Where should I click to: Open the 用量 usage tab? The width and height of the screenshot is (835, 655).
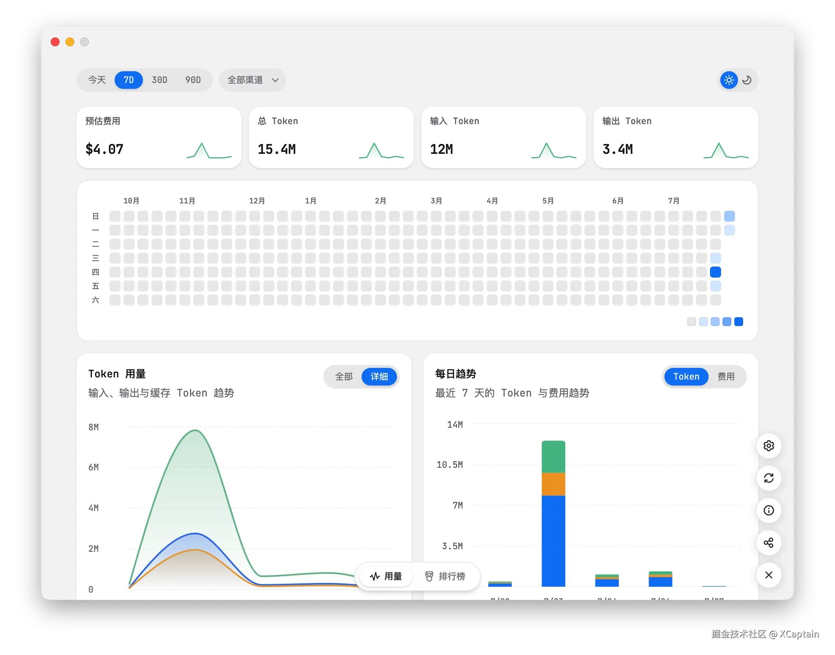pos(386,576)
